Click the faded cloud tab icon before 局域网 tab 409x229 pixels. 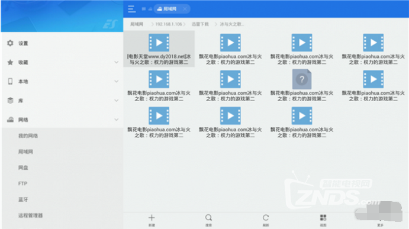pyautogui.click(x=150, y=9)
